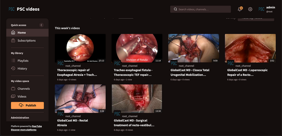The width and height of the screenshot is (282, 136).
Task: Open root_channel under Rectal Atresia video
Action: pos(73,116)
